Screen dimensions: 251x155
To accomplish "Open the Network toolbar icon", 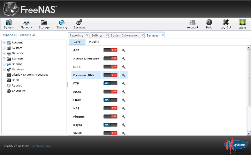I will [x=26, y=24].
